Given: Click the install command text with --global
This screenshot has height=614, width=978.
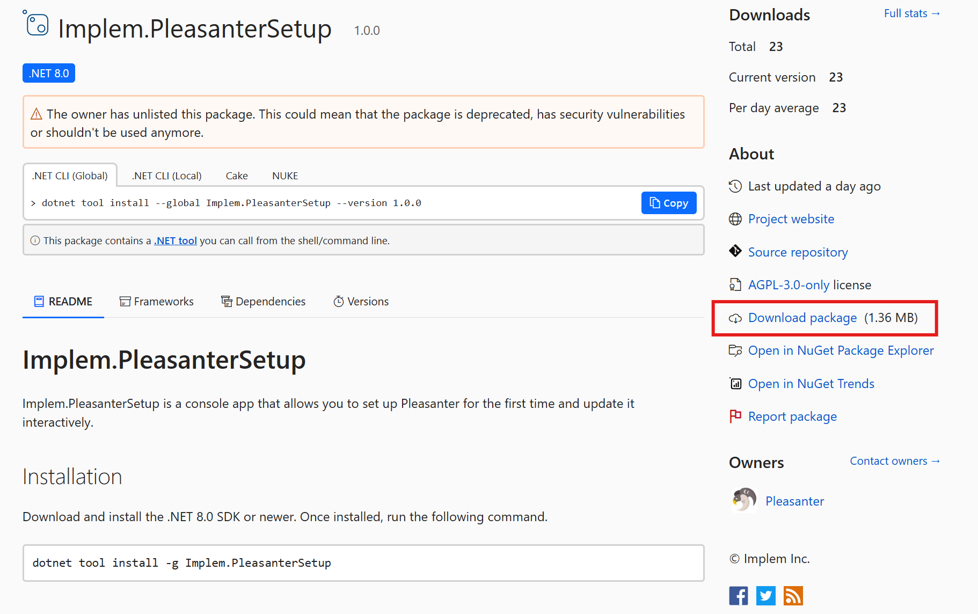Looking at the screenshot, I should pos(231,203).
